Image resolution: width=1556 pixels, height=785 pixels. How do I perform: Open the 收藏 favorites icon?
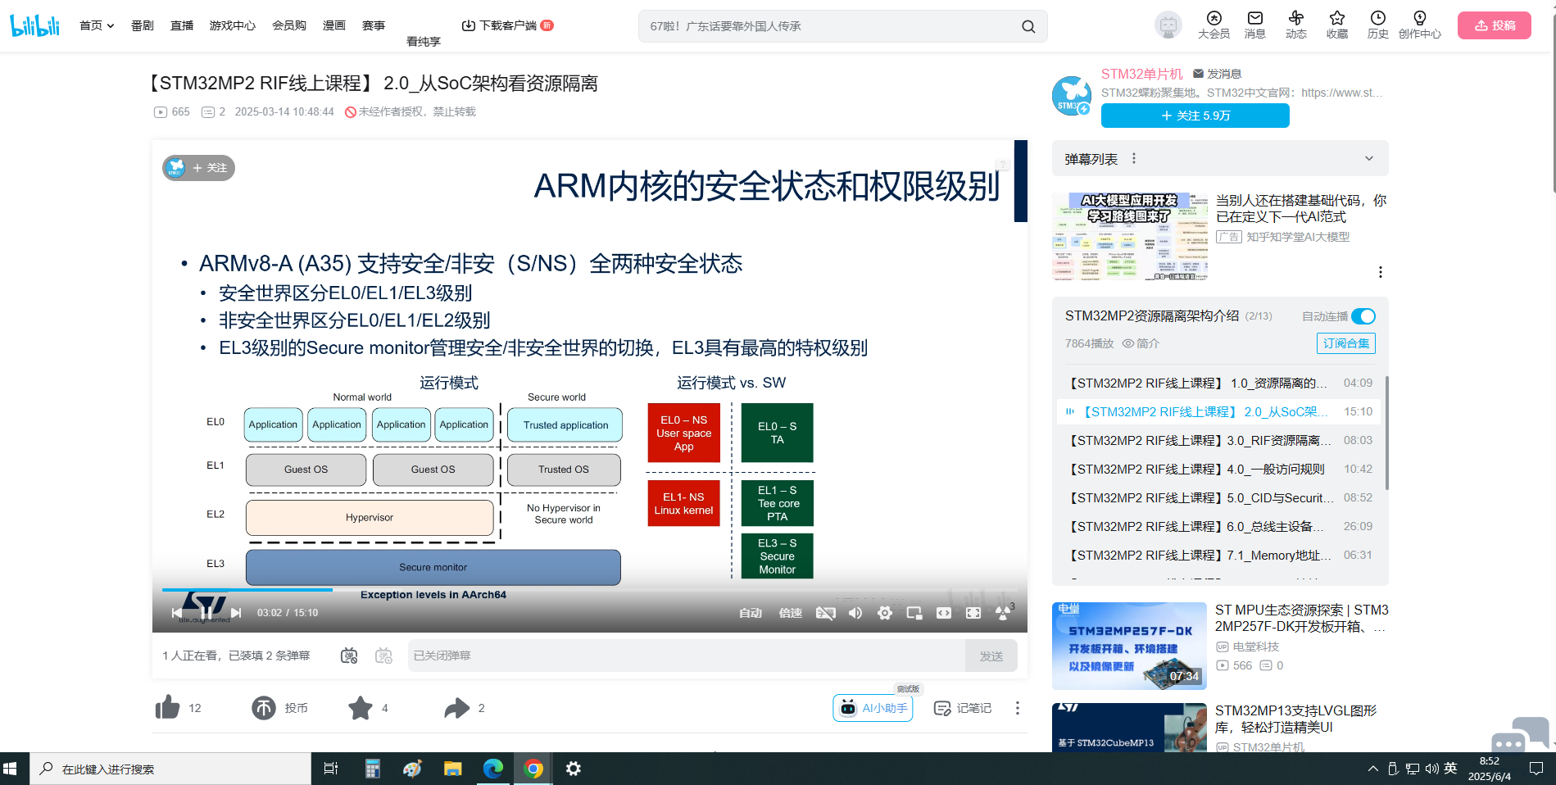1336,25
